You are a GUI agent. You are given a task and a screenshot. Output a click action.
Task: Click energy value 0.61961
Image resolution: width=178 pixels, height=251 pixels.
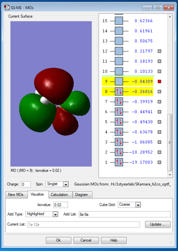(144, 31)
